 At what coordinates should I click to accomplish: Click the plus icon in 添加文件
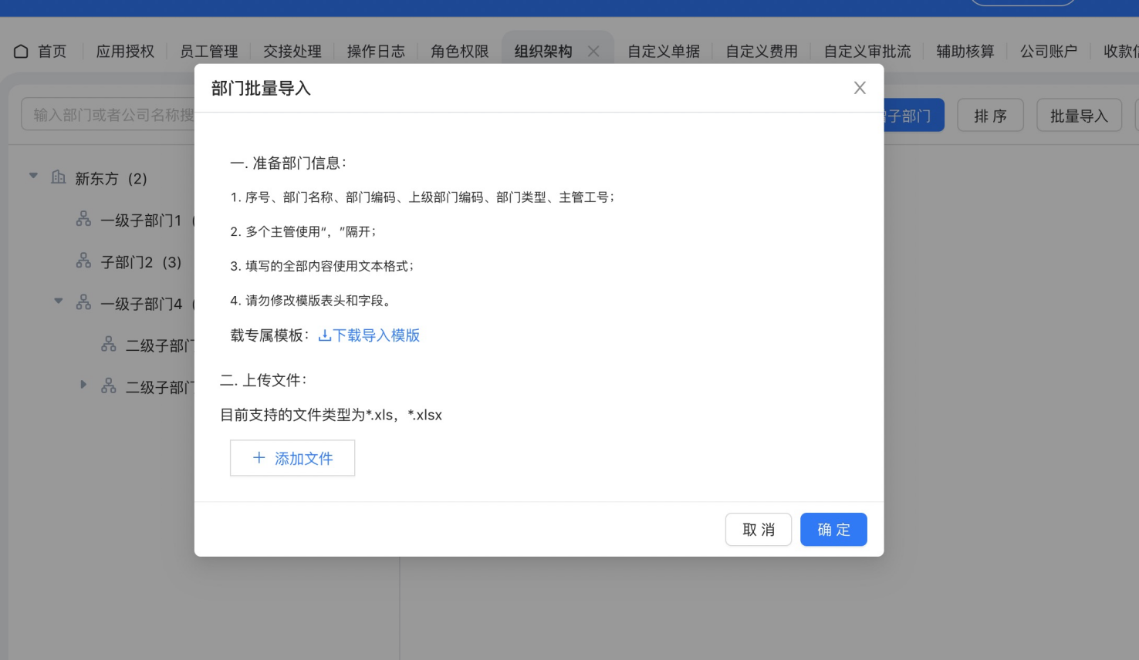[259, 458]
